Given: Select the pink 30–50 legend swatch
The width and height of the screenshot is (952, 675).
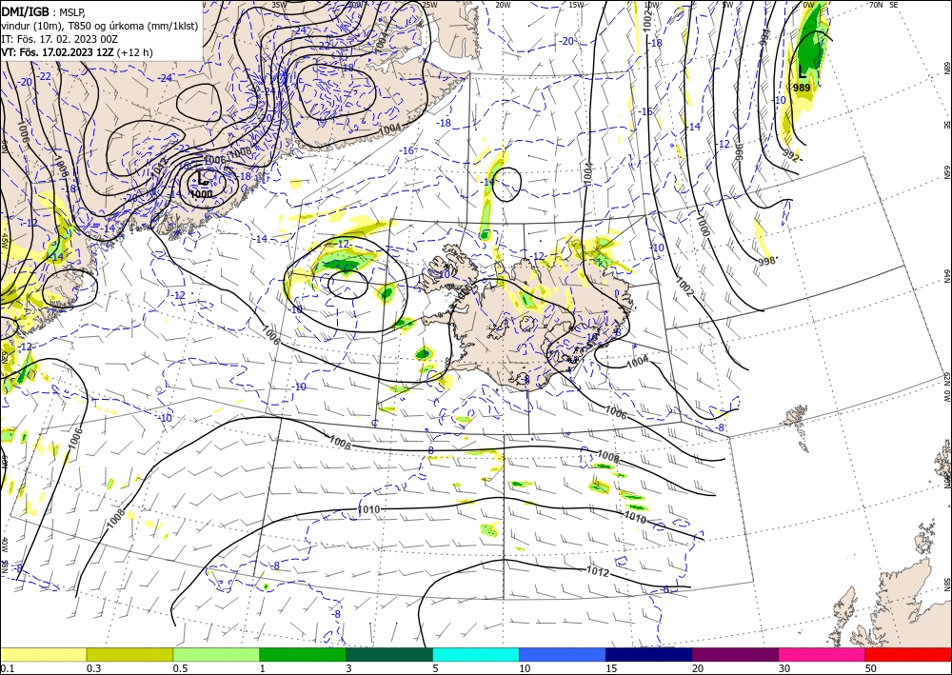Looking at the screenshot, I should pos(823,654).
